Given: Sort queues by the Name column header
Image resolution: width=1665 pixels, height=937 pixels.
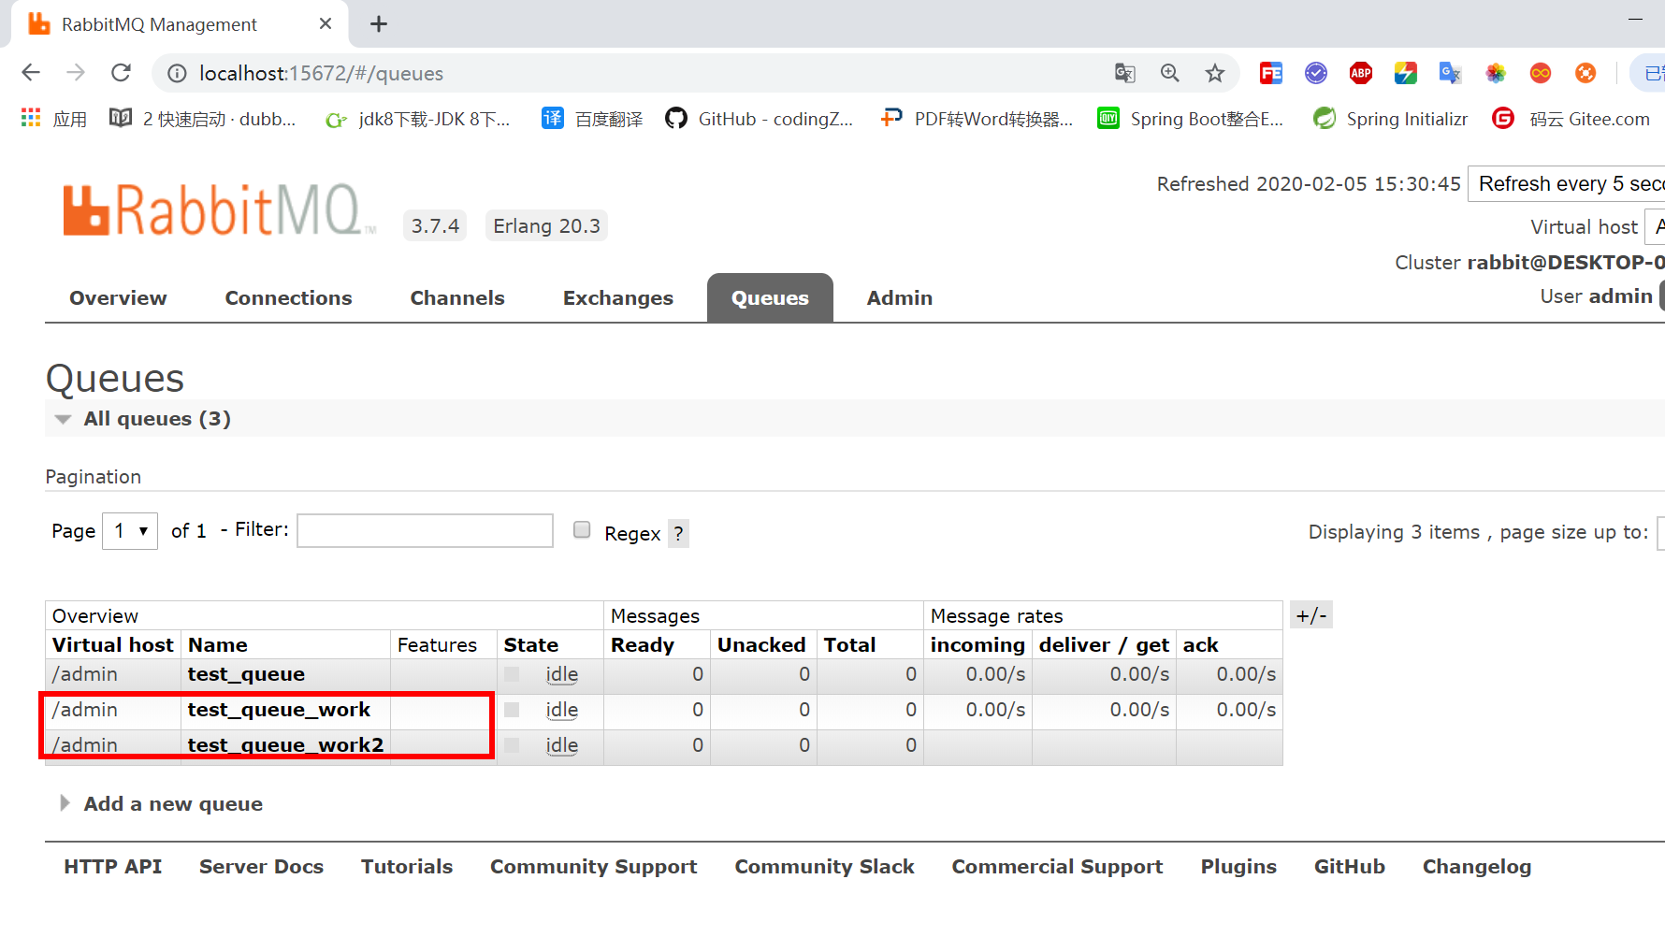Looking at the screenshot, I should pos(217,644).
